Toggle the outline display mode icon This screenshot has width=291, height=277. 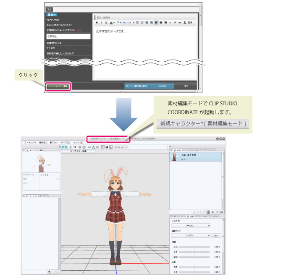tap(102, 147)
